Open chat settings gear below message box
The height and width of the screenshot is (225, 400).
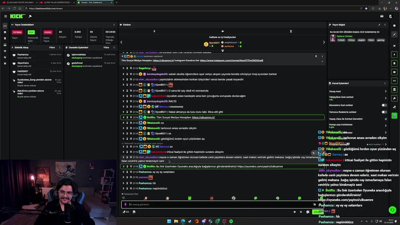(x=301, y=212)
